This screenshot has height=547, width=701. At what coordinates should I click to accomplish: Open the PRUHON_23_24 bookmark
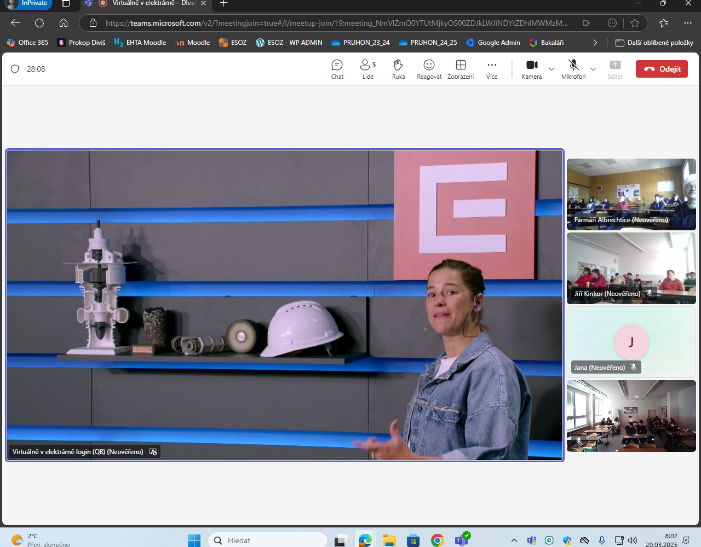(360, 43)
